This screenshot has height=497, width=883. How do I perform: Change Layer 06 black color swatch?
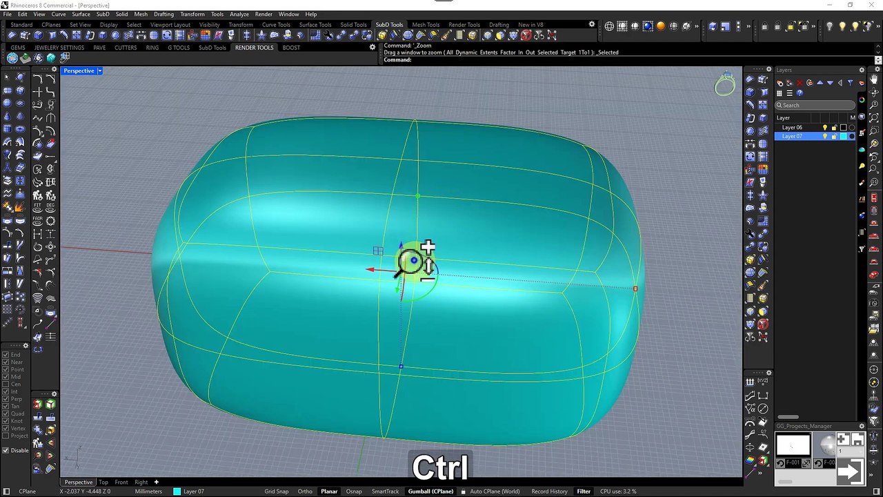(x=843, y=127)
